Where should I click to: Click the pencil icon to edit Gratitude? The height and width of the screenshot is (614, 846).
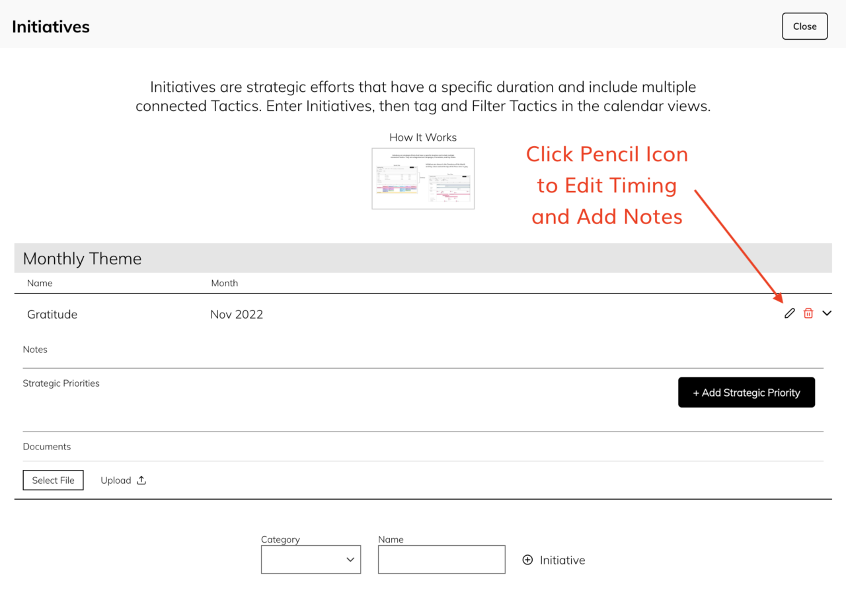[789, 313]
